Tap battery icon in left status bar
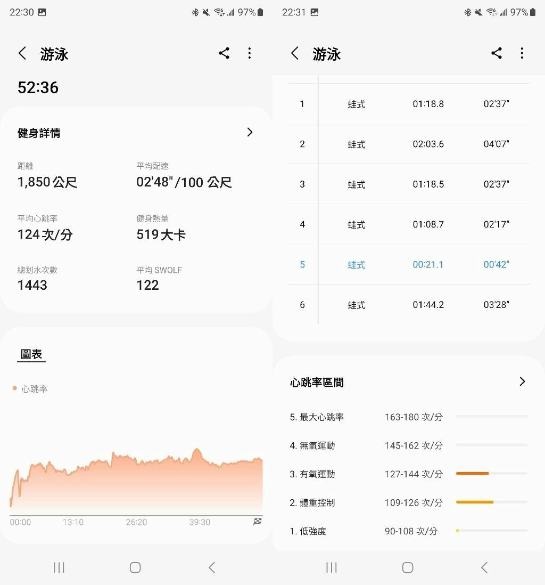The height and width of the screenshot is (585, 545). pyautogui.click(x=260, y=12)
